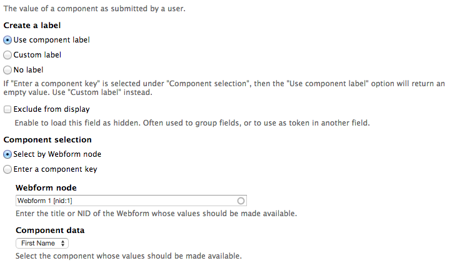Click the 'Select by Webform node' label text
Viewport: 452px width, 268px height.
pos(57,154)
